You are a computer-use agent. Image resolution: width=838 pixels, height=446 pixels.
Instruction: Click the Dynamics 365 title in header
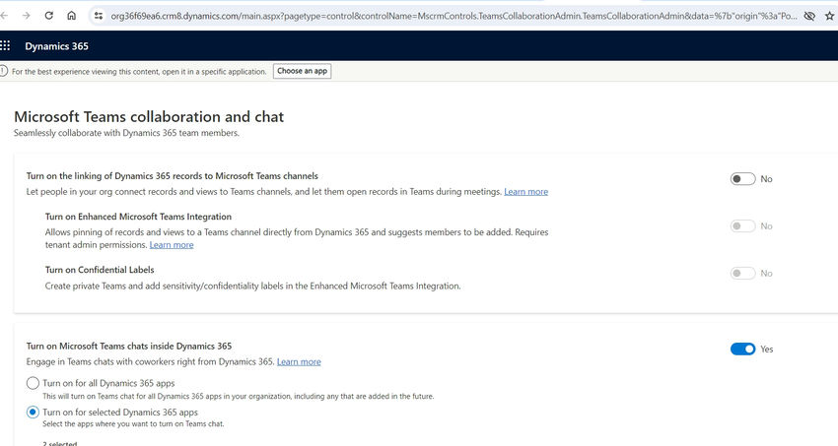click(x=56, y=46)
